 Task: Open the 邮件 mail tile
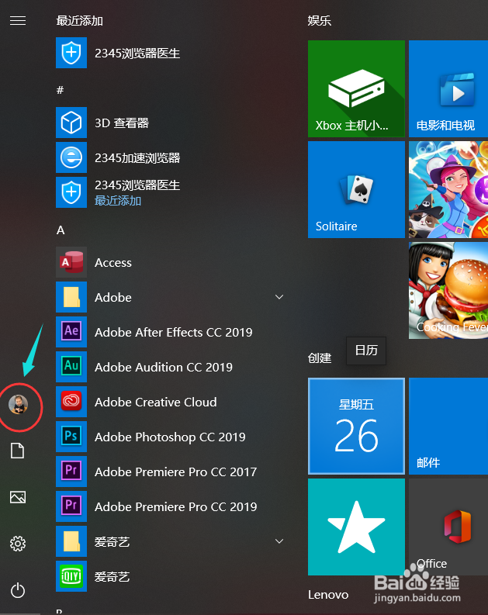point(448,426)
